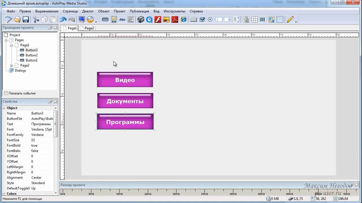
Task: Switch to the Page2 tab
Action: [x=89, y=28]
